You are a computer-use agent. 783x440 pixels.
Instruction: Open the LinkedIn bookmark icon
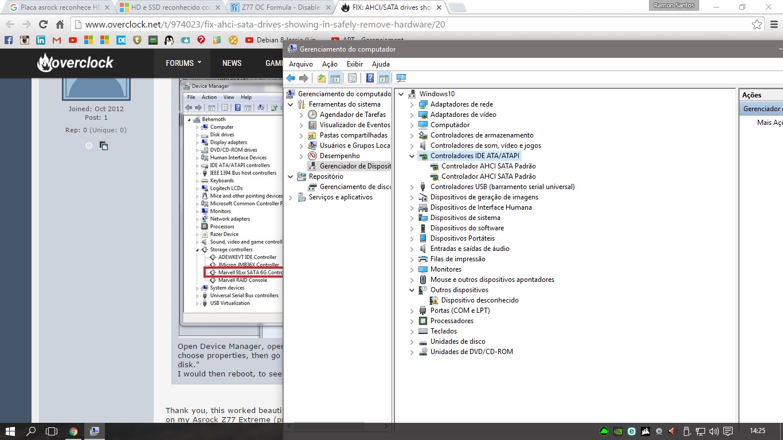coord(41,40)
